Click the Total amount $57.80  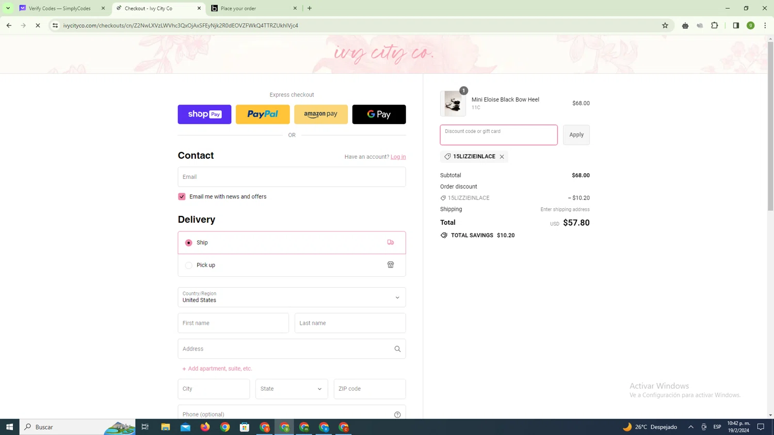(x=576, y=223)
